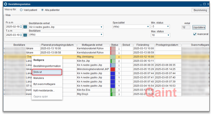This screenshot has height=116, width=213.
Task: Open the Specialitet dropdown
Action: pos(148,27)
